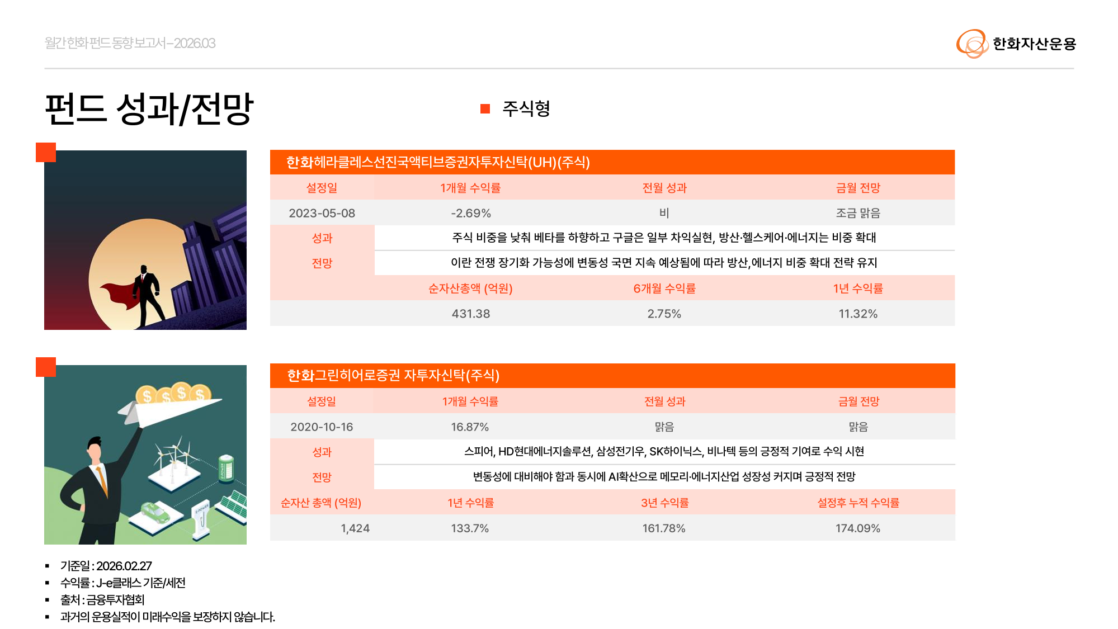Image resolution: width=1118 pixels, height=629 pixels.
Task: Click the 설정후 누적 수익률 column header
Action: coord(857,503)
